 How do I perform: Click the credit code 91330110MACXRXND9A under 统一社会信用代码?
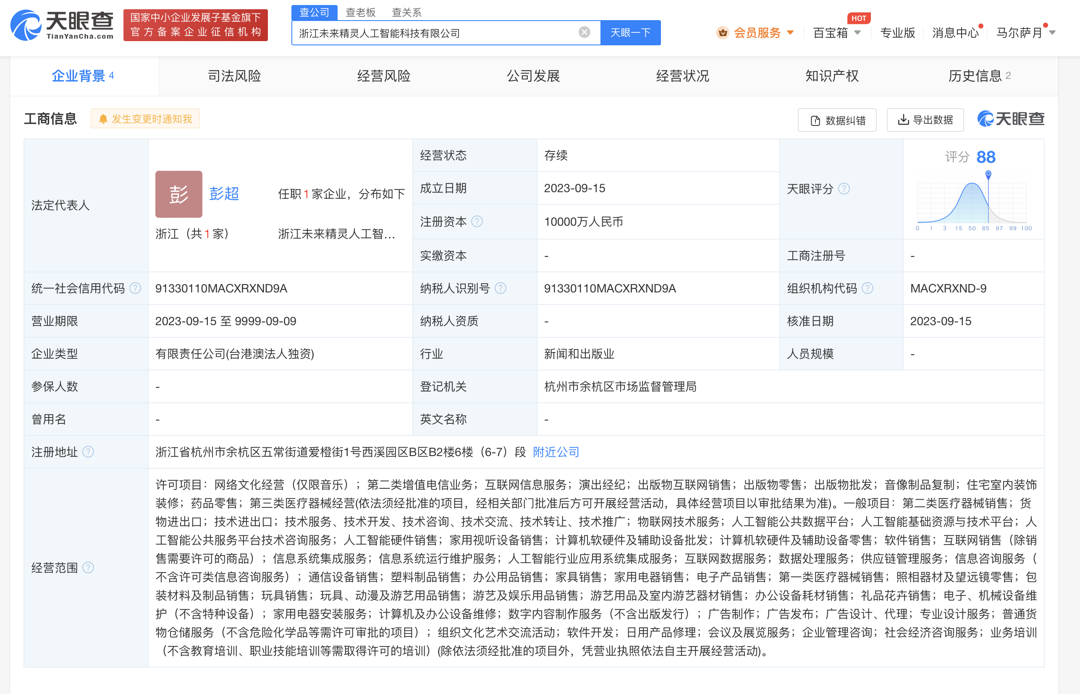pos(221,288)
